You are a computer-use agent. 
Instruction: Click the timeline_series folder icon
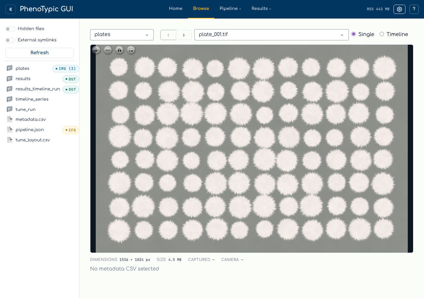click(10, 99)
